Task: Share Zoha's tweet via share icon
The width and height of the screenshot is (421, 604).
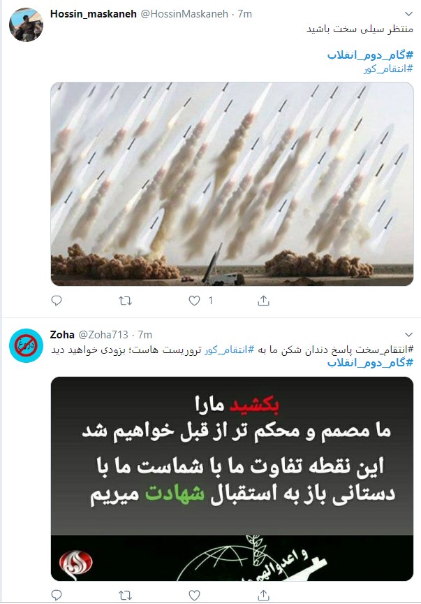Action: click(263, 595)
